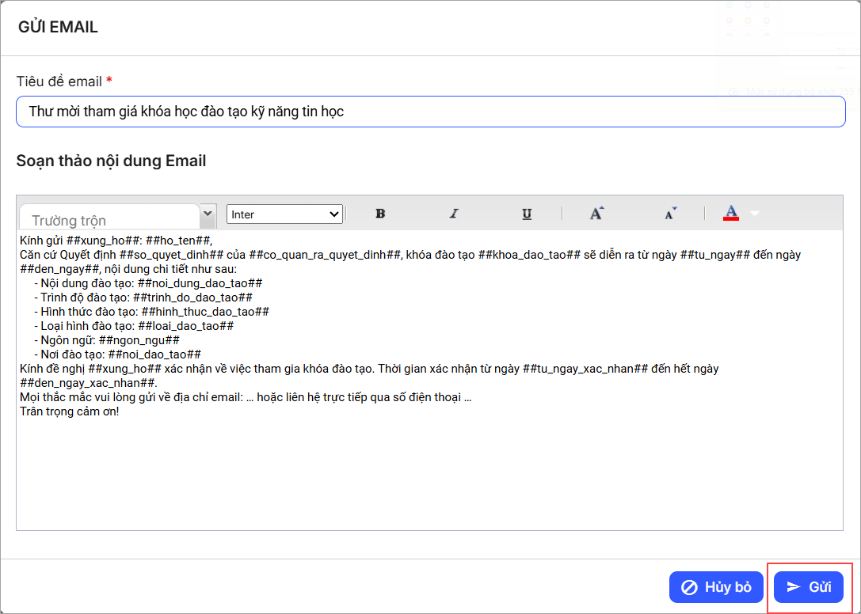Open the Inter font family dropdown
Viewport: 861px width, 614px height.
284,214
